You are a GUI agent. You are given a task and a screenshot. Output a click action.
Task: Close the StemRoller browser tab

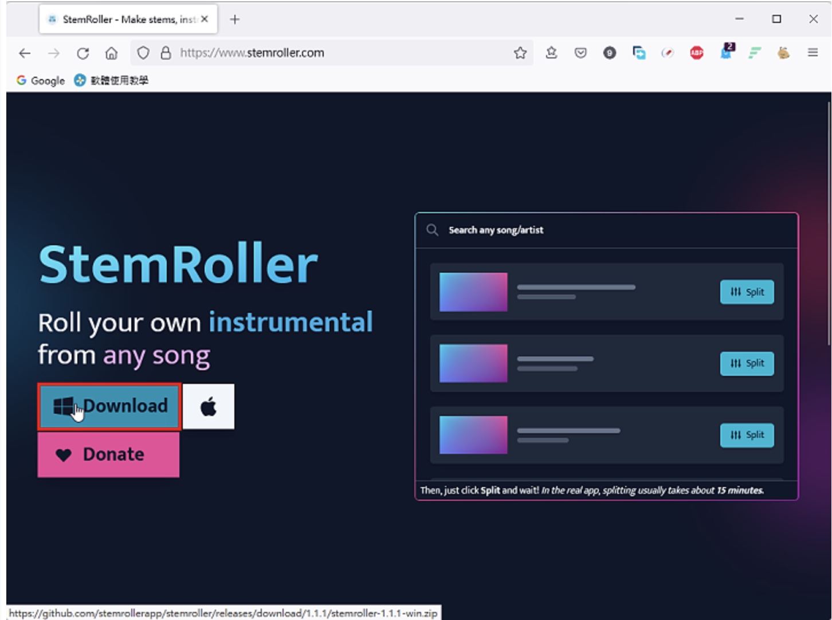point(205,19)
